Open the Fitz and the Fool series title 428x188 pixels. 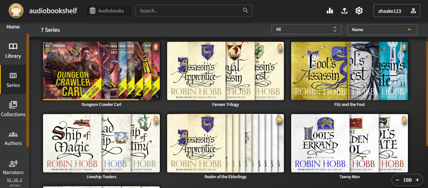point(350,104)
